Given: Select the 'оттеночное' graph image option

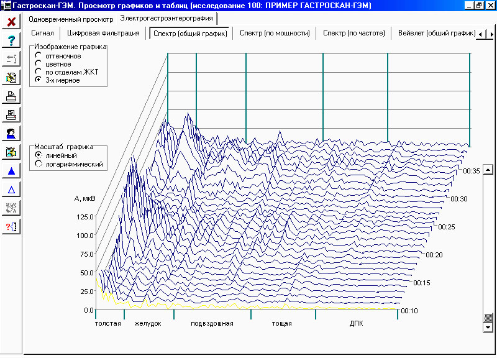Looking at the screenshot, I should click(39, 56).
